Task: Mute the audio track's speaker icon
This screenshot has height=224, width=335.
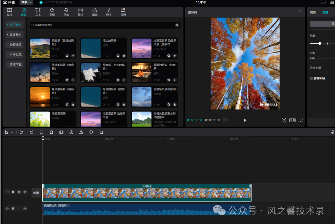Action: pyautogui.click(x=25, y=208)
